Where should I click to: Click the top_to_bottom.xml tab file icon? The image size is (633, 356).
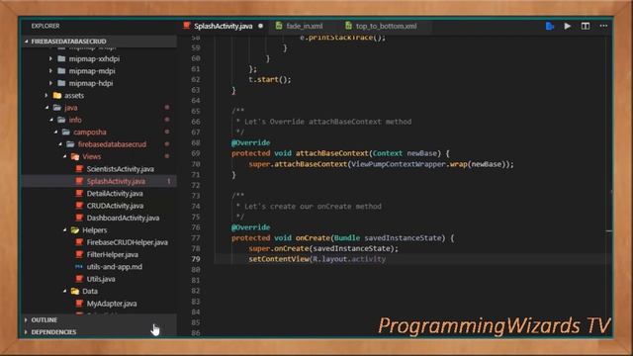[349, 26]
